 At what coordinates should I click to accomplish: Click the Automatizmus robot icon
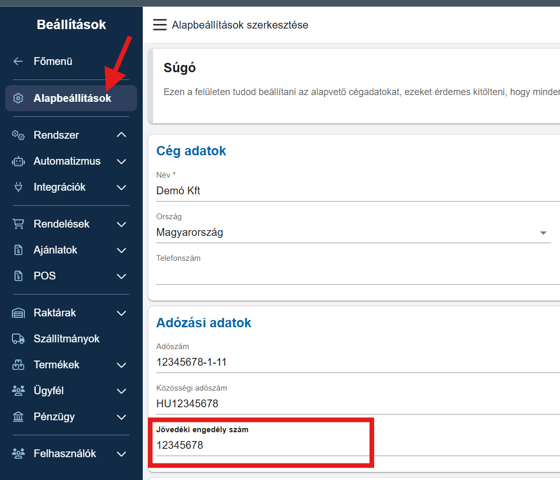(18, 162)
